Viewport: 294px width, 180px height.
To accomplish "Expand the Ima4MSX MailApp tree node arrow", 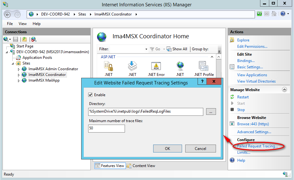I will (x=19, y=81).
